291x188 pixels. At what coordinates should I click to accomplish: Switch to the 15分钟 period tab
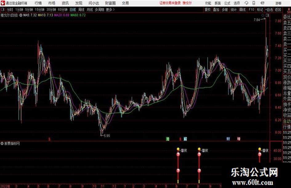tap(40, 10)
